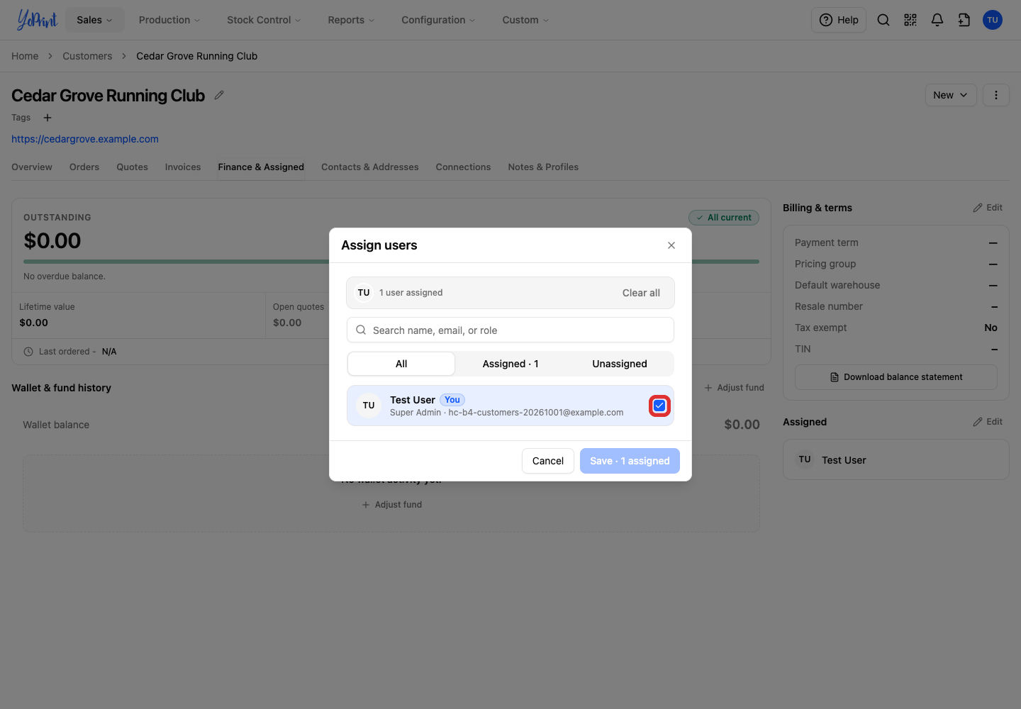This screenshot has height=709, width=1021.
Task: Expand the Reports menu
Action: (x=351, y=20)
